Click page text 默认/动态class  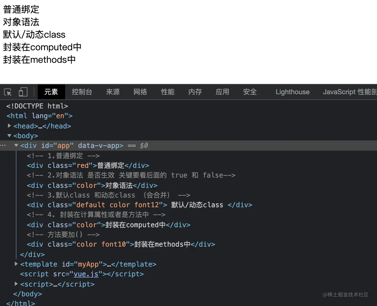tap(34, 35)
